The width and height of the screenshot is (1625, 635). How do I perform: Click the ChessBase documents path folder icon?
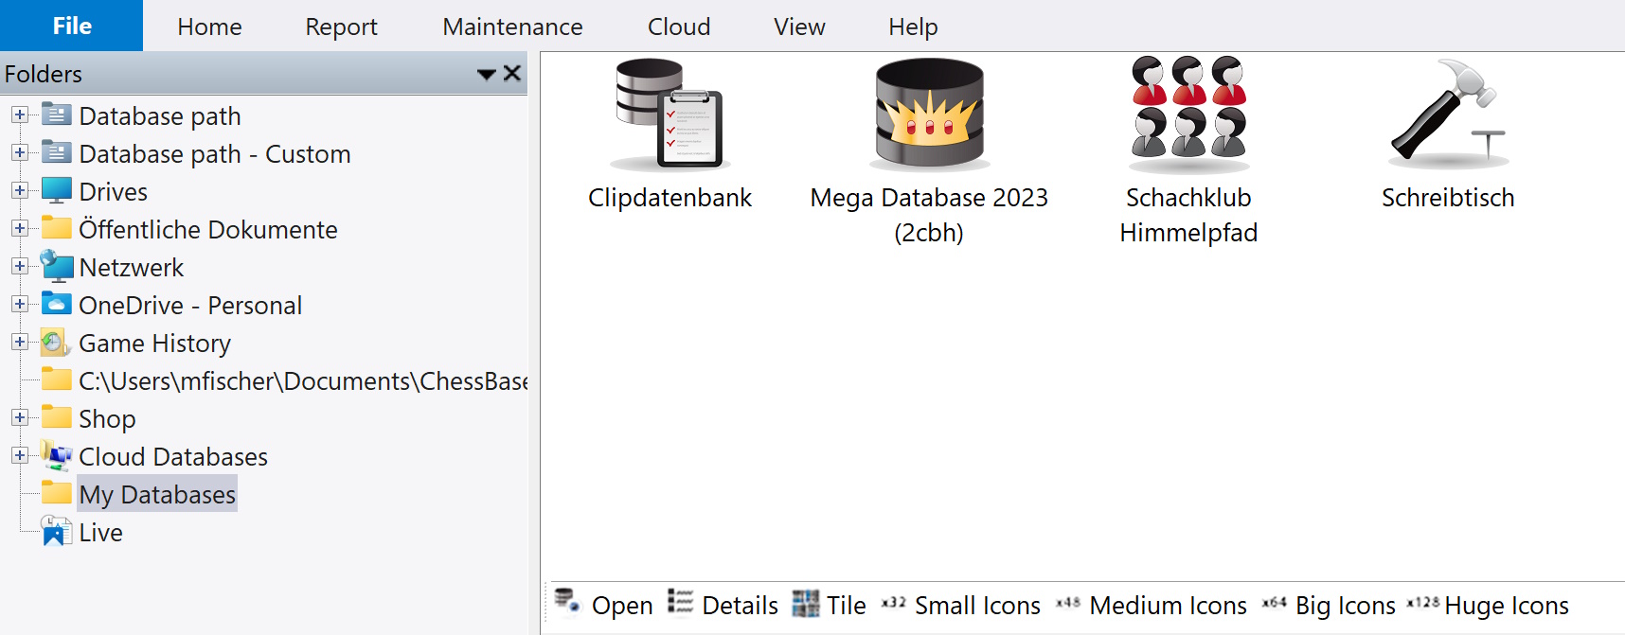click(x=57, y=379)
